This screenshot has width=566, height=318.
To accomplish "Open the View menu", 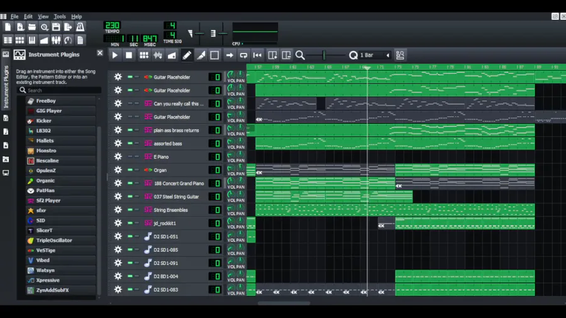I will tap(43, 16).
